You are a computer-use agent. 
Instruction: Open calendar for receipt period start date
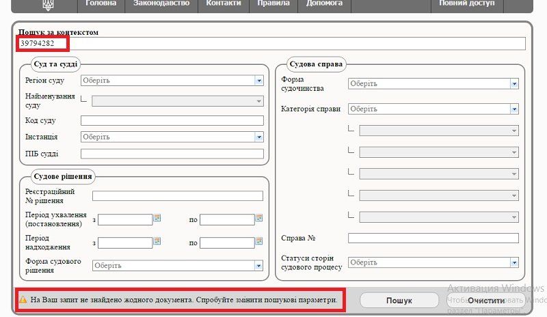click(x=157, y=242)
